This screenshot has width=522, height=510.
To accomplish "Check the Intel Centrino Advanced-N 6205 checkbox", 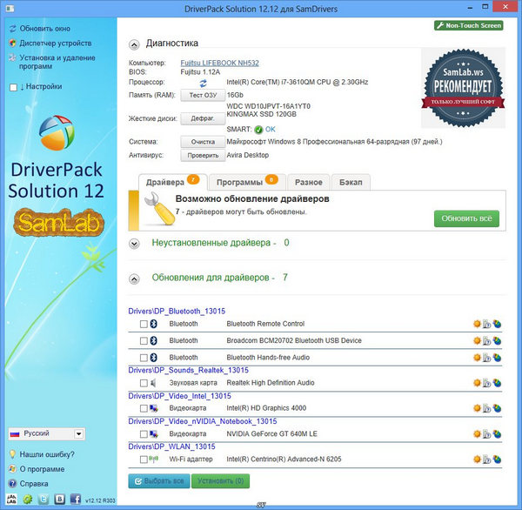I will [144, 460].
